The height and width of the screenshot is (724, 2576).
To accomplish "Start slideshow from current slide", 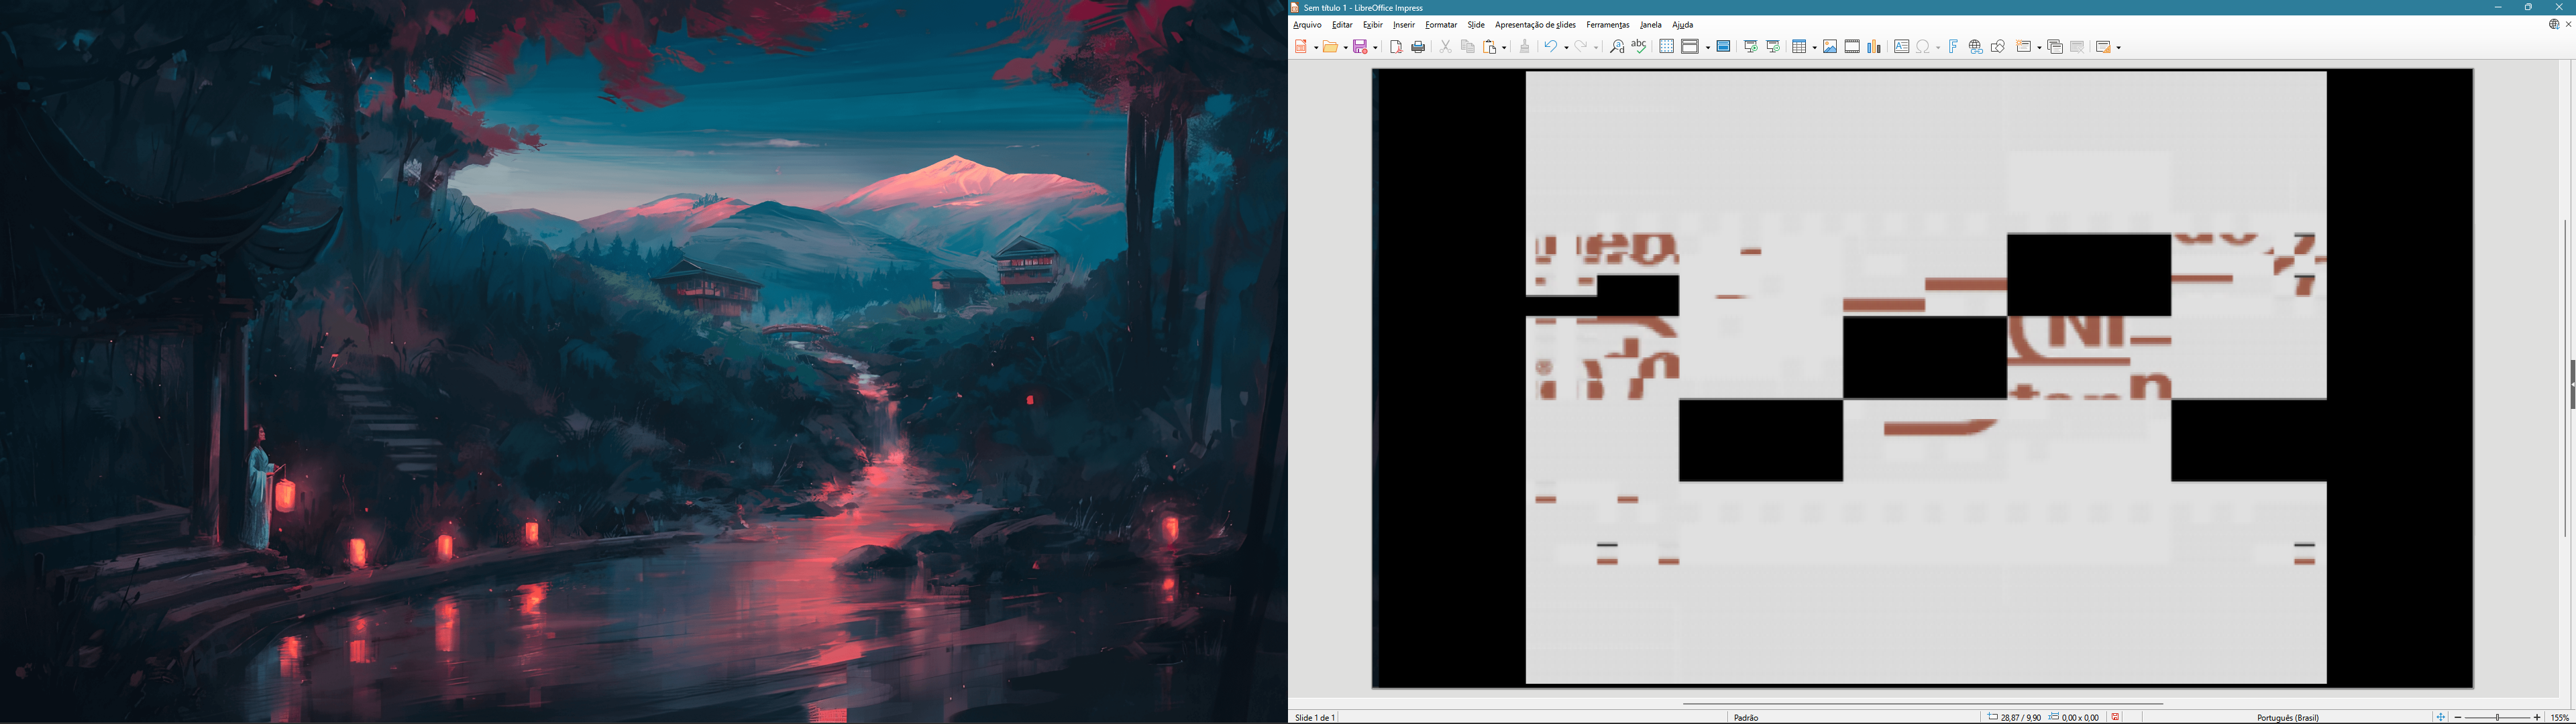I will pos(1773,47).
